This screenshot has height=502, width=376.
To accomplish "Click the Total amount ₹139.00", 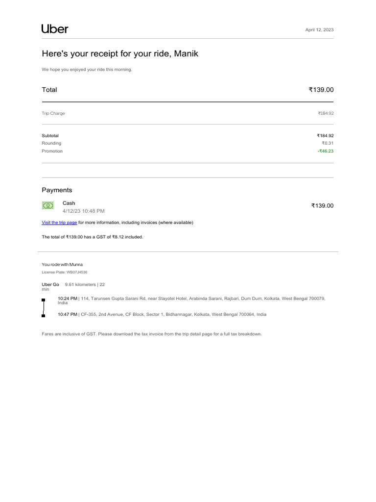I will pyautogui.click(x=321, y=90).
